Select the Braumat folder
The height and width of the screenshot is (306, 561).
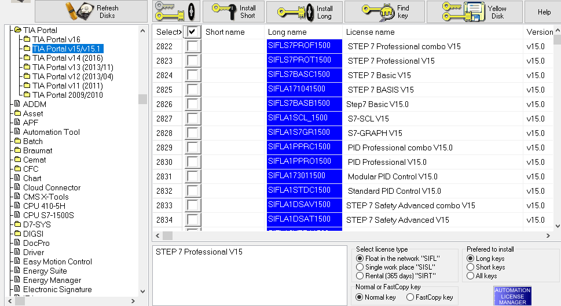click(38, 151)
